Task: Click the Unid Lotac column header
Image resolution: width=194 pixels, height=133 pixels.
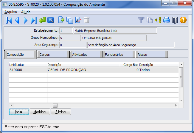Action: [28, 65]
